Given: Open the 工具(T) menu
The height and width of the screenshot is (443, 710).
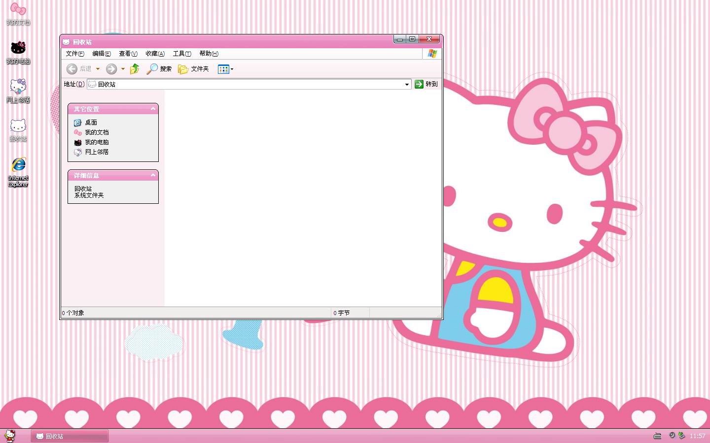Looking at the screenshot, I should pos(182,54).
